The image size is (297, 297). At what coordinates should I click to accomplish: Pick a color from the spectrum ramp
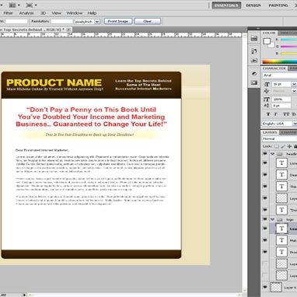click(x=279, y=61)
